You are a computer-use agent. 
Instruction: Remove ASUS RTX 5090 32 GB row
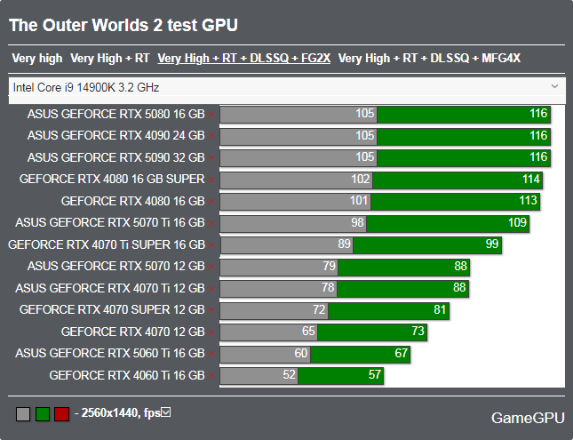[211, 158]
